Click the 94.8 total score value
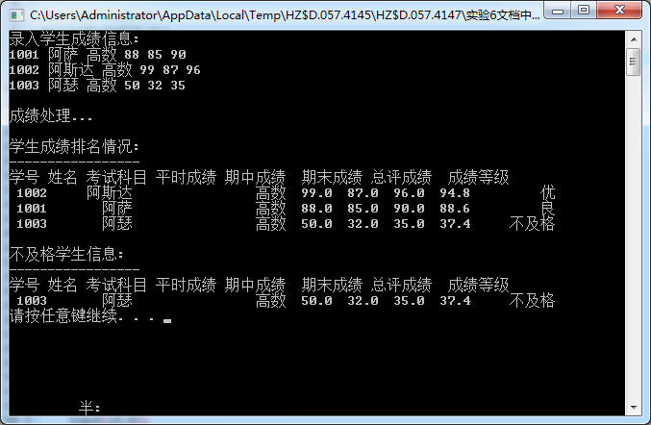 point(455,193)
